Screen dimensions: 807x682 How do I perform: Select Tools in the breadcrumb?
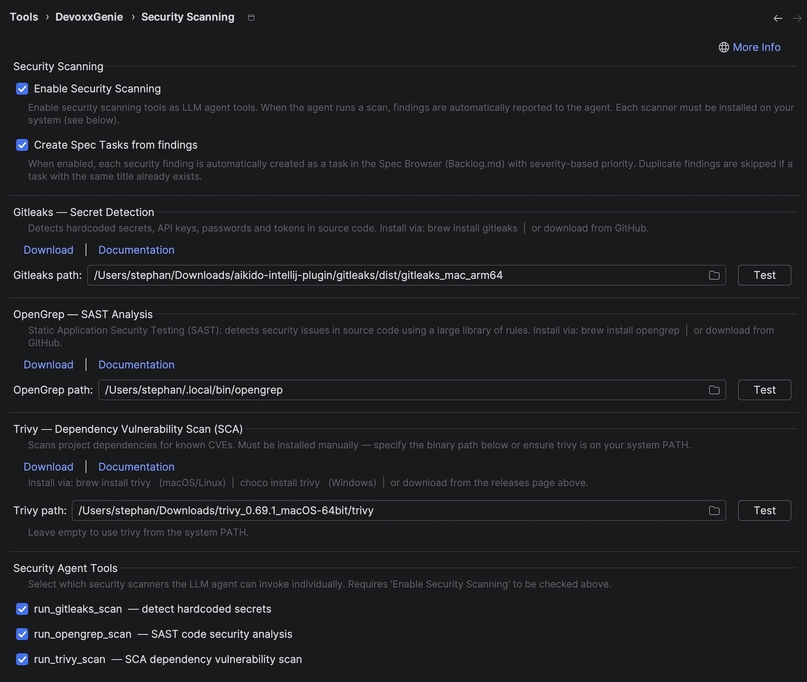click(24, 17)
